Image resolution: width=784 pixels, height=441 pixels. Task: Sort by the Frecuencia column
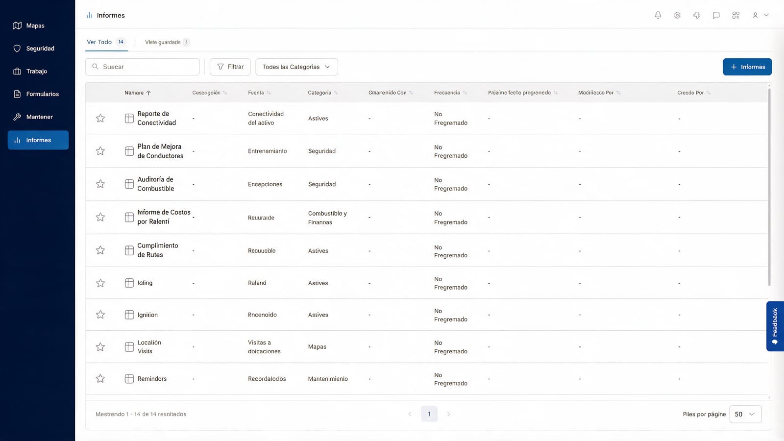tap(450, 93)
